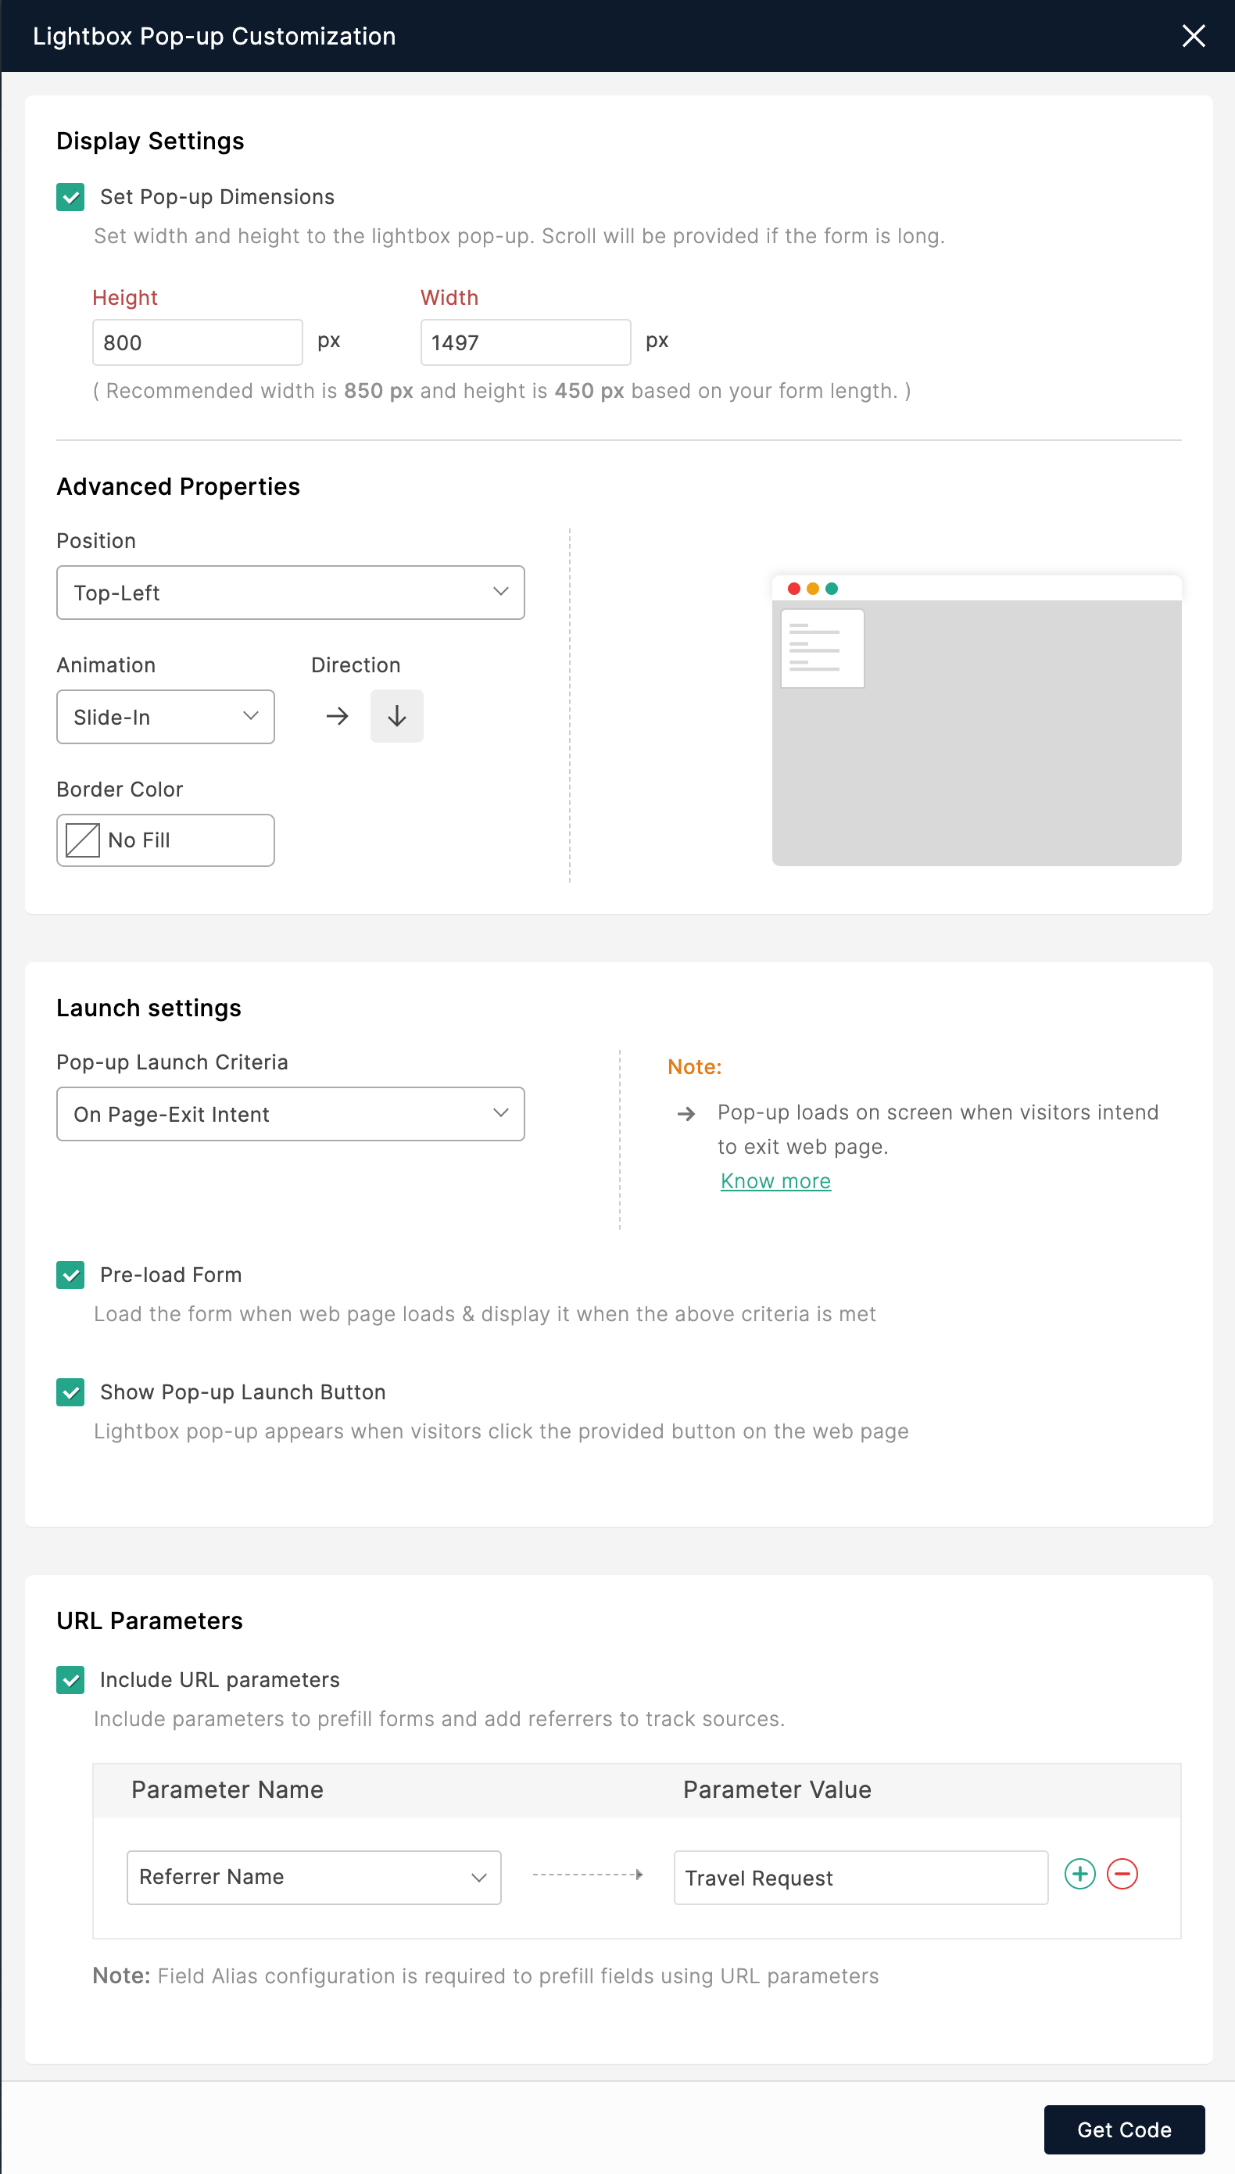Uncheck Include URL parameters

[x=70, y=1678]
